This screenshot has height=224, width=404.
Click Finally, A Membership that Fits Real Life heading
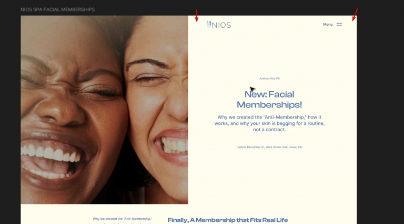pyautogui.click(x=227, y=220)
